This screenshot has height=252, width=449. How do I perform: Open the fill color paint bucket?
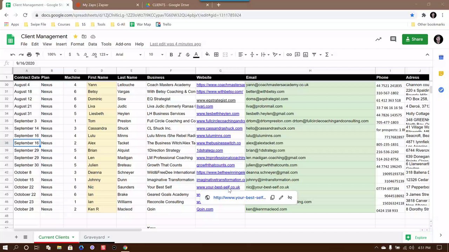207,55
